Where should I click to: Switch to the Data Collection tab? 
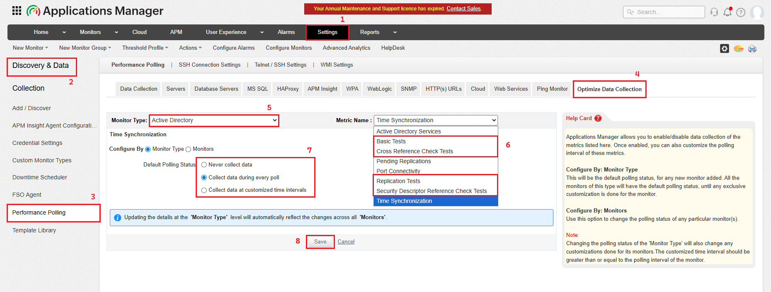[x=139, y=89]
